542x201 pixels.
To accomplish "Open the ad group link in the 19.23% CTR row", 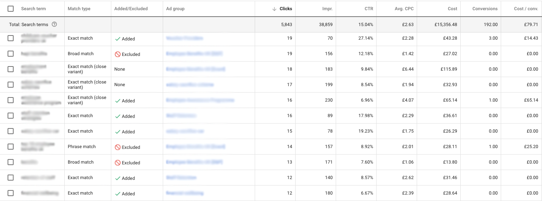I will (x=185, y=131).
